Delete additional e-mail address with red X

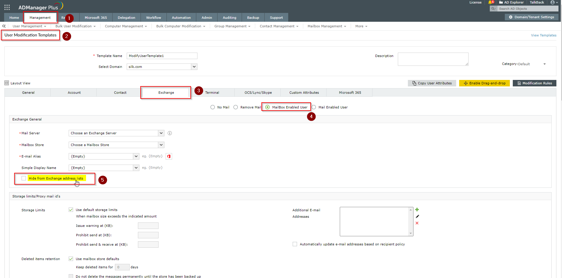pyautogui.click(x=417, y=223)
